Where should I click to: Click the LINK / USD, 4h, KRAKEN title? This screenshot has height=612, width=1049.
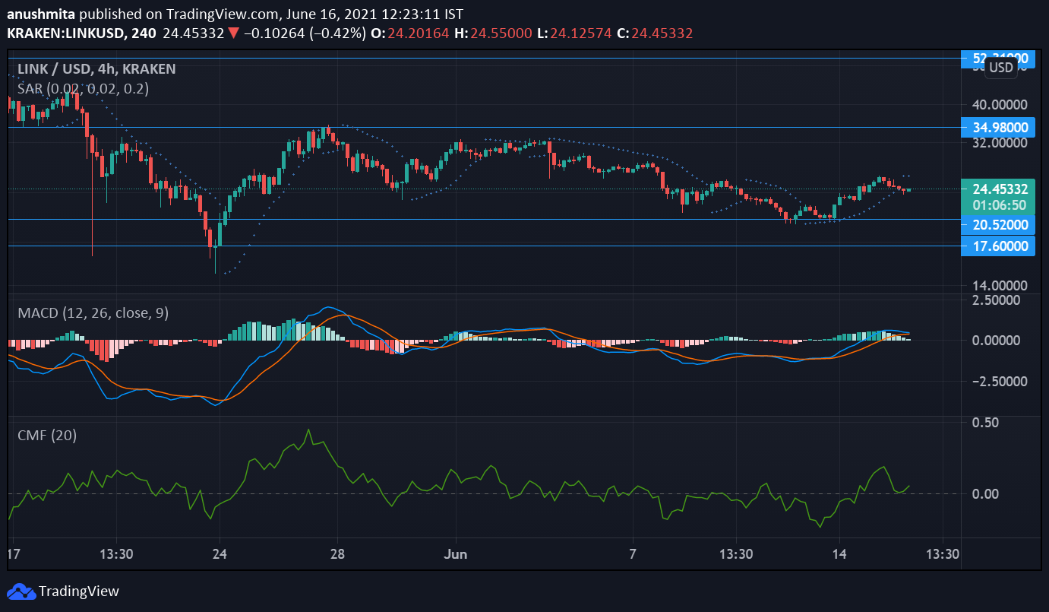(96, 69)
